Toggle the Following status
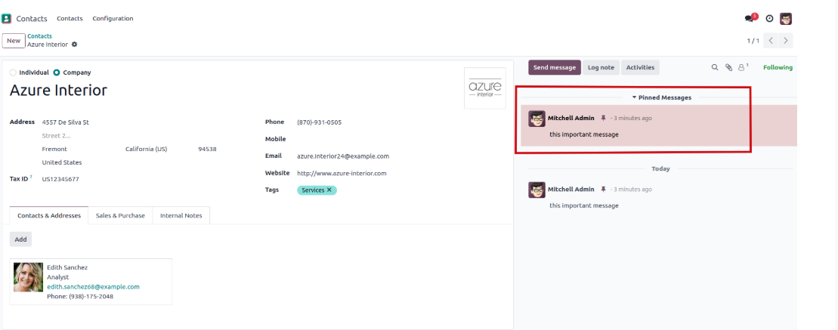 (778, 67)
